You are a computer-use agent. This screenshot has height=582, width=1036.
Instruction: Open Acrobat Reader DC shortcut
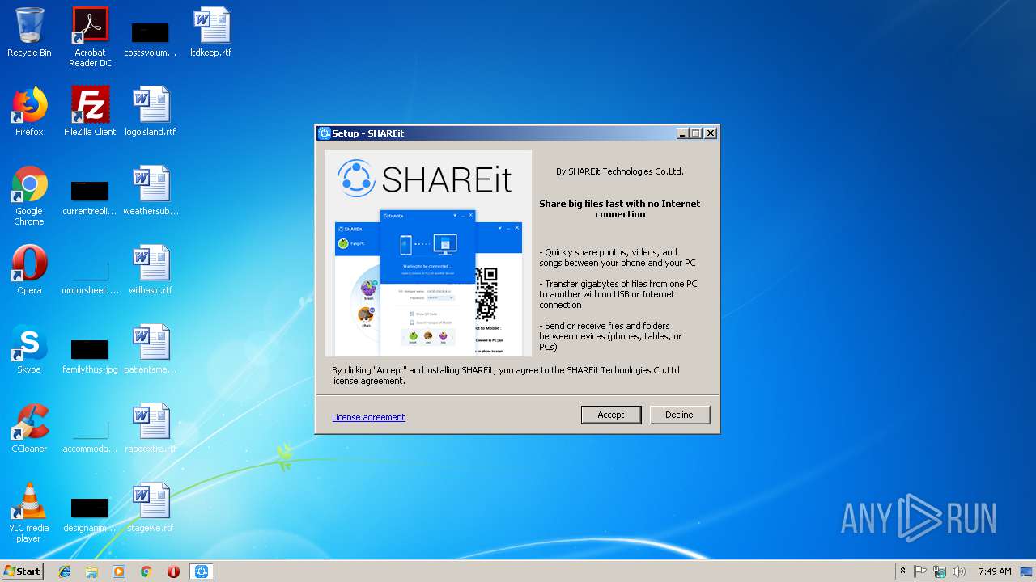coord(90,37)
